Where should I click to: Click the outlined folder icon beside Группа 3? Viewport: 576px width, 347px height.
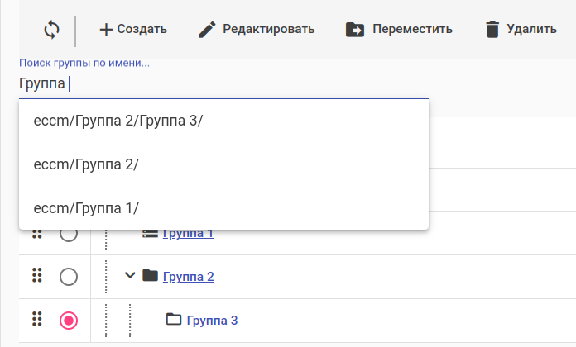pyautogui.click(x=173, y=319)
